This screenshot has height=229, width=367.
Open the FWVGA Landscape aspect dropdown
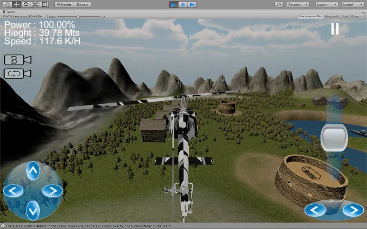click(x=24, y=16)
